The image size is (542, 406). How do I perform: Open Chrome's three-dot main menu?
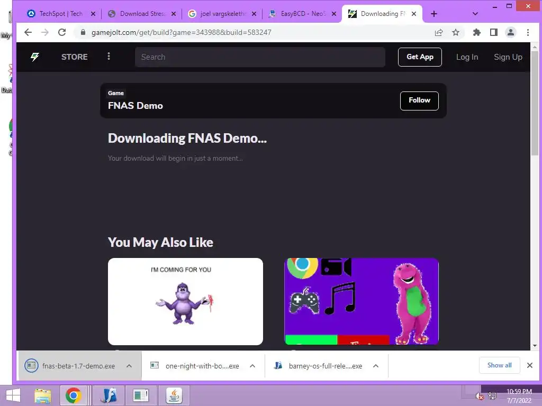coord(528,32)
